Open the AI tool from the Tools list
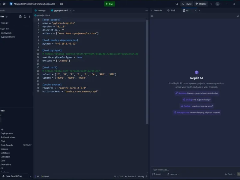This screenshot has height=180, width=240. [2, 130]
